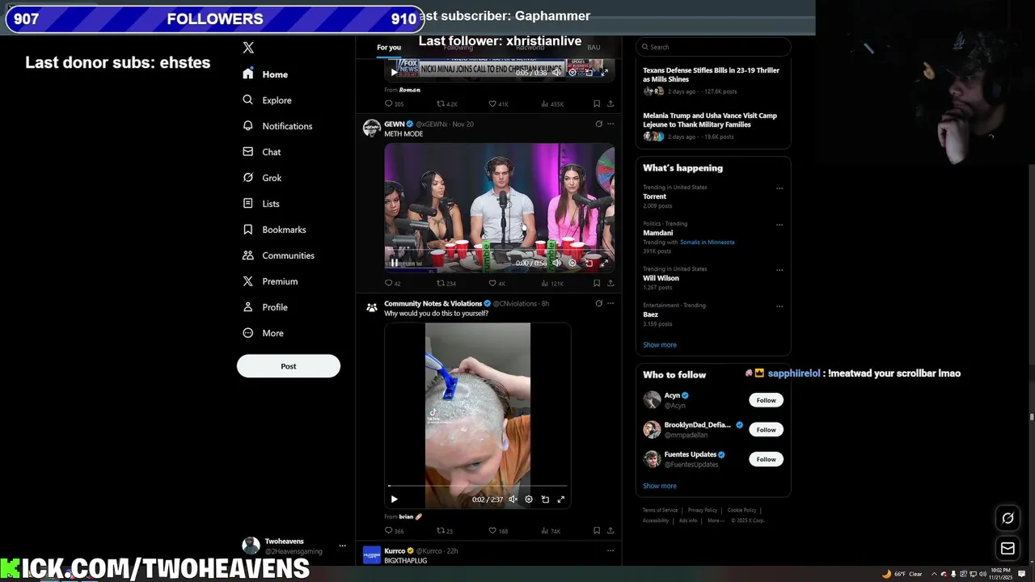Open the Privacy Policy footer link
The height and width of the screenshot is (582, 1035).
(x=703, y=510)
